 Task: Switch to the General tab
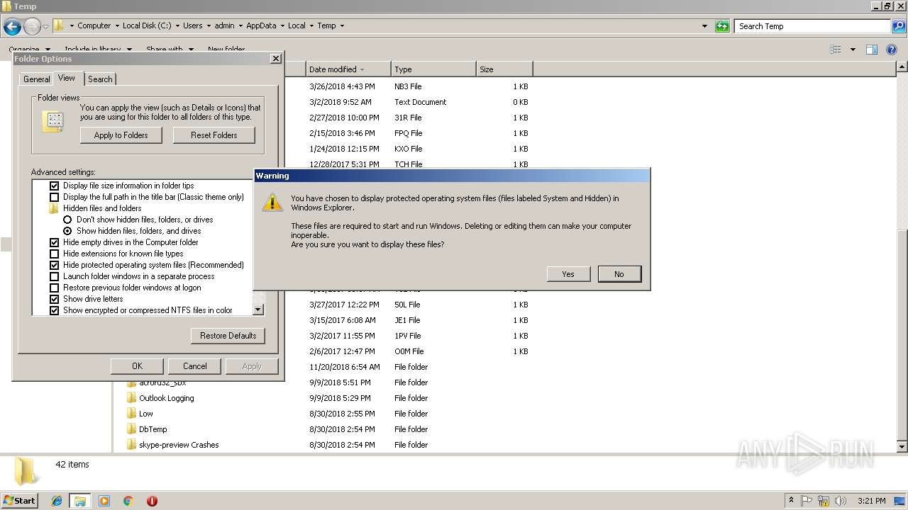tap(36, 79)
